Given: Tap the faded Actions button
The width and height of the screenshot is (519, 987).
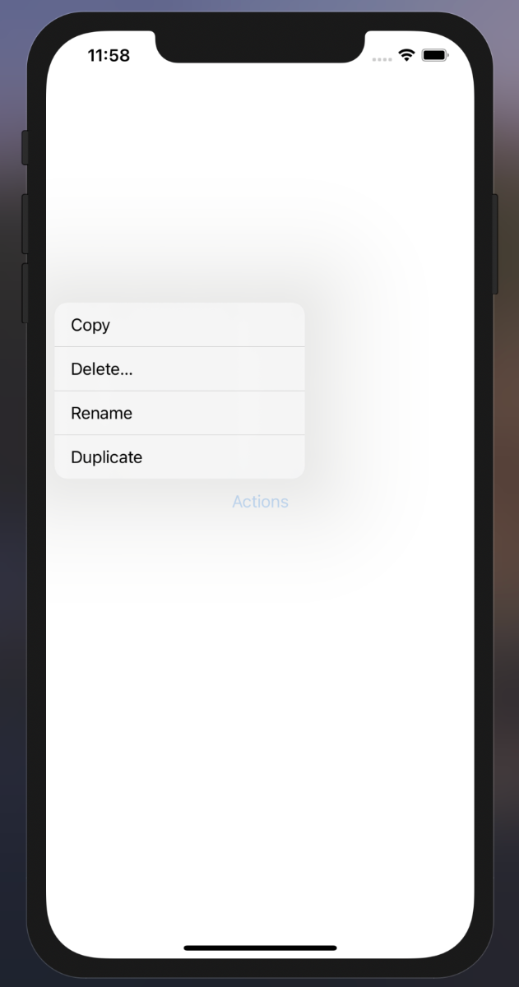Looking at the screenshot, I should click(260, 502).
